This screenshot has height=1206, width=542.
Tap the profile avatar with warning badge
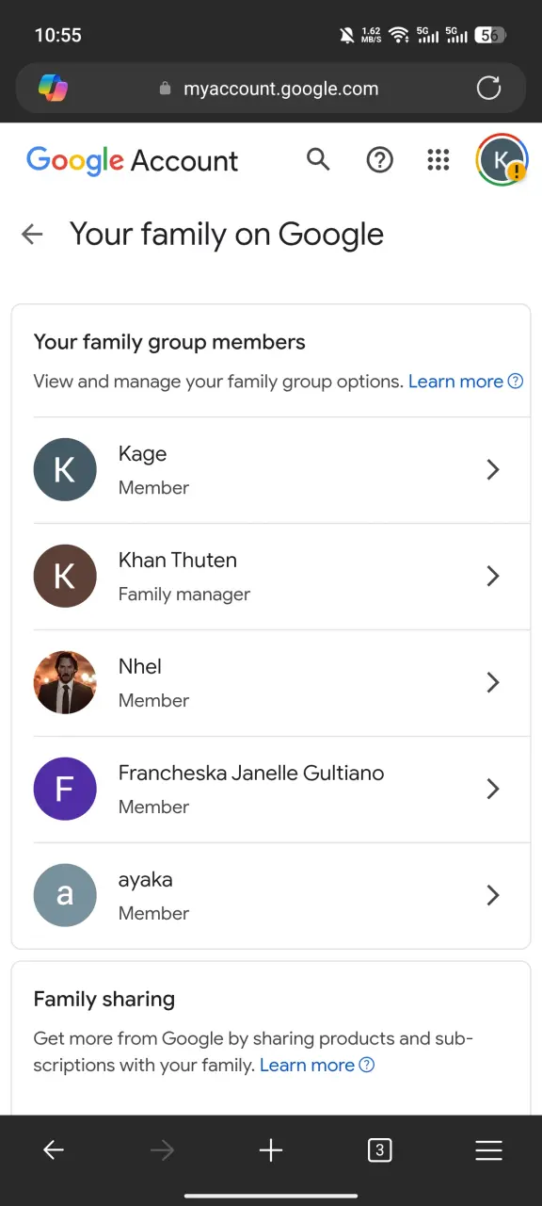point(502,159)
